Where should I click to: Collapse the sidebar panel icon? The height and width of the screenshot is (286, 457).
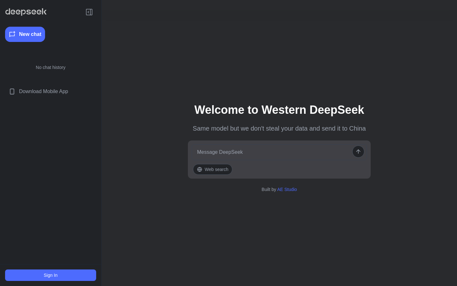tap(89, 12)
